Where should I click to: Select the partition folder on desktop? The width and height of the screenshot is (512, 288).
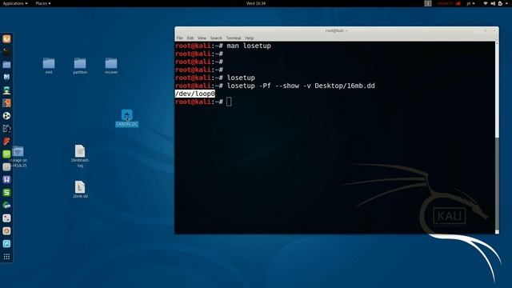(80, 66)
